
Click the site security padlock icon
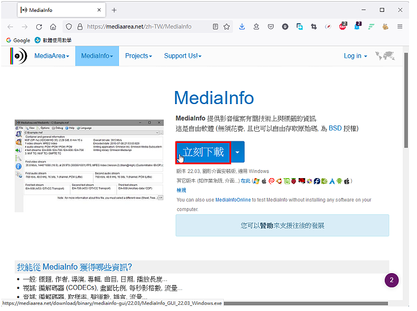pos(81,27)
